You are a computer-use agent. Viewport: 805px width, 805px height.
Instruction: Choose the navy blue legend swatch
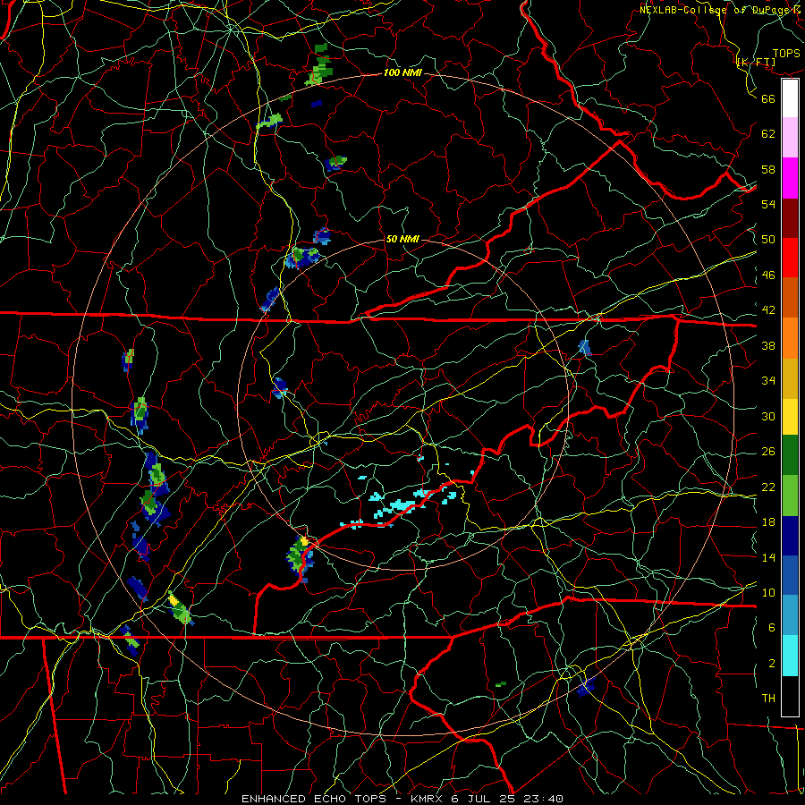[790, 536]
